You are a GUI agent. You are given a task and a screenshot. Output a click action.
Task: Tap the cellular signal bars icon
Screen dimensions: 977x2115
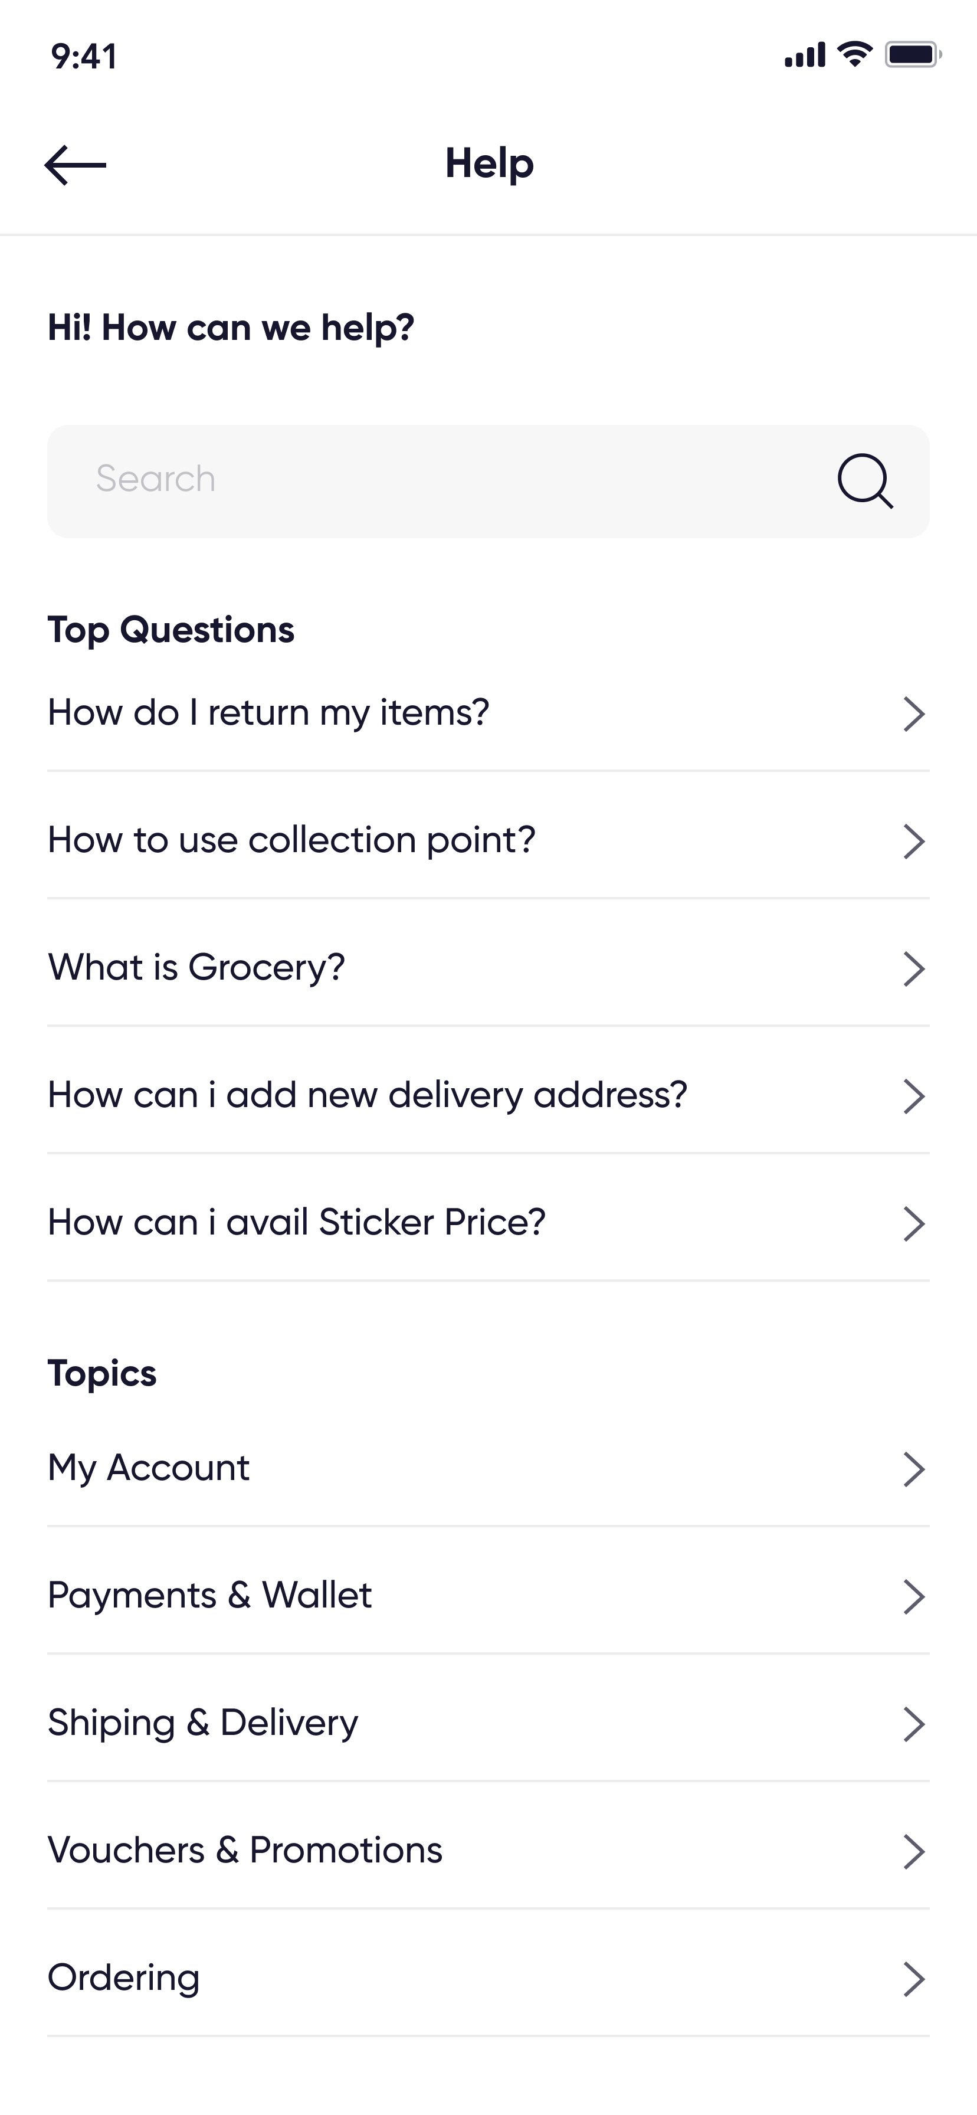click(x=805, y=56)
